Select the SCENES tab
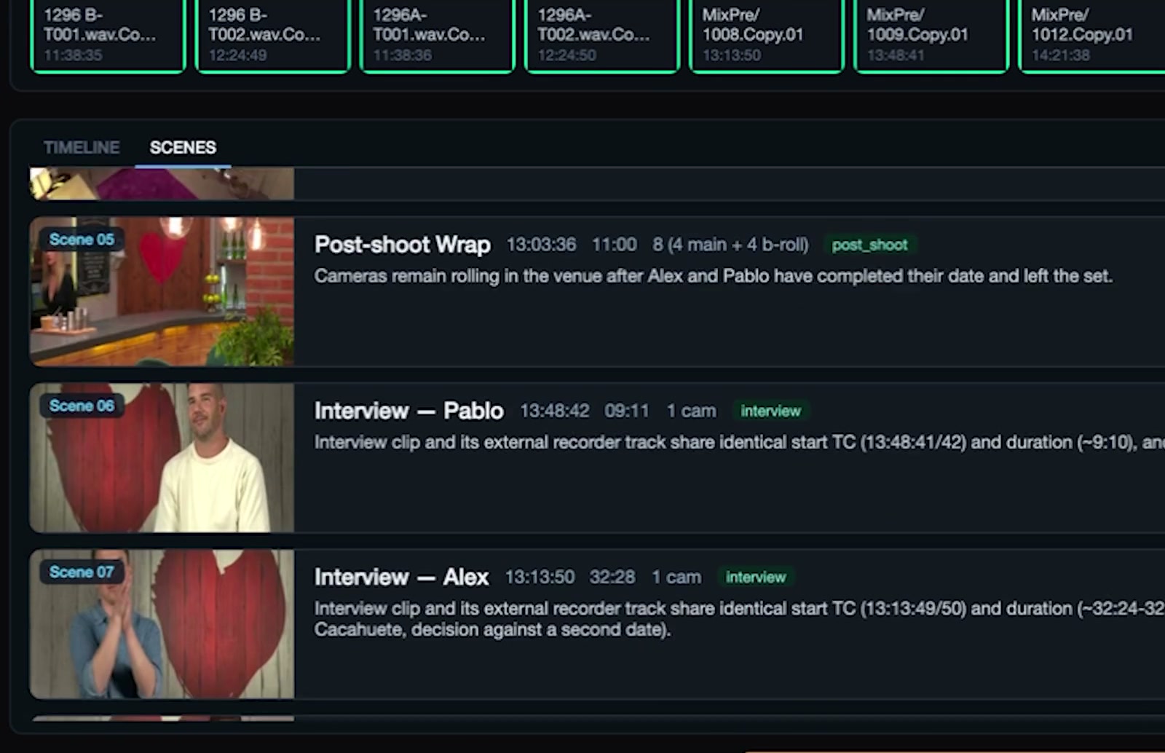 coord(183,147)
